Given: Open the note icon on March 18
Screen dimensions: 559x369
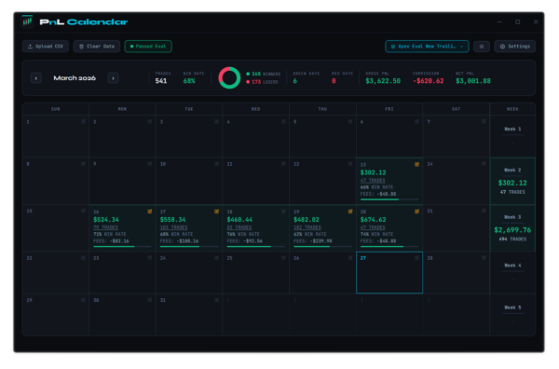Looking at the screenshot, I should click(283, 212).
